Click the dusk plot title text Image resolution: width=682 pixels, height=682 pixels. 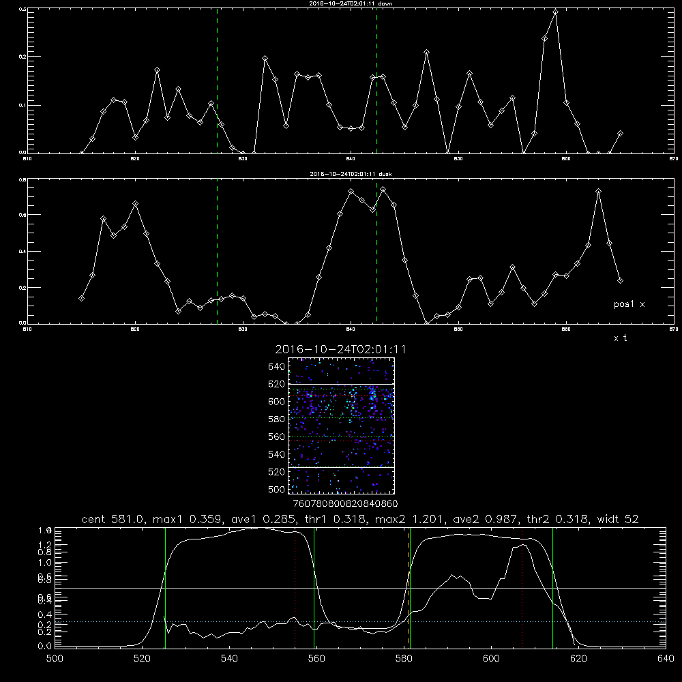[x=351, y=174]
